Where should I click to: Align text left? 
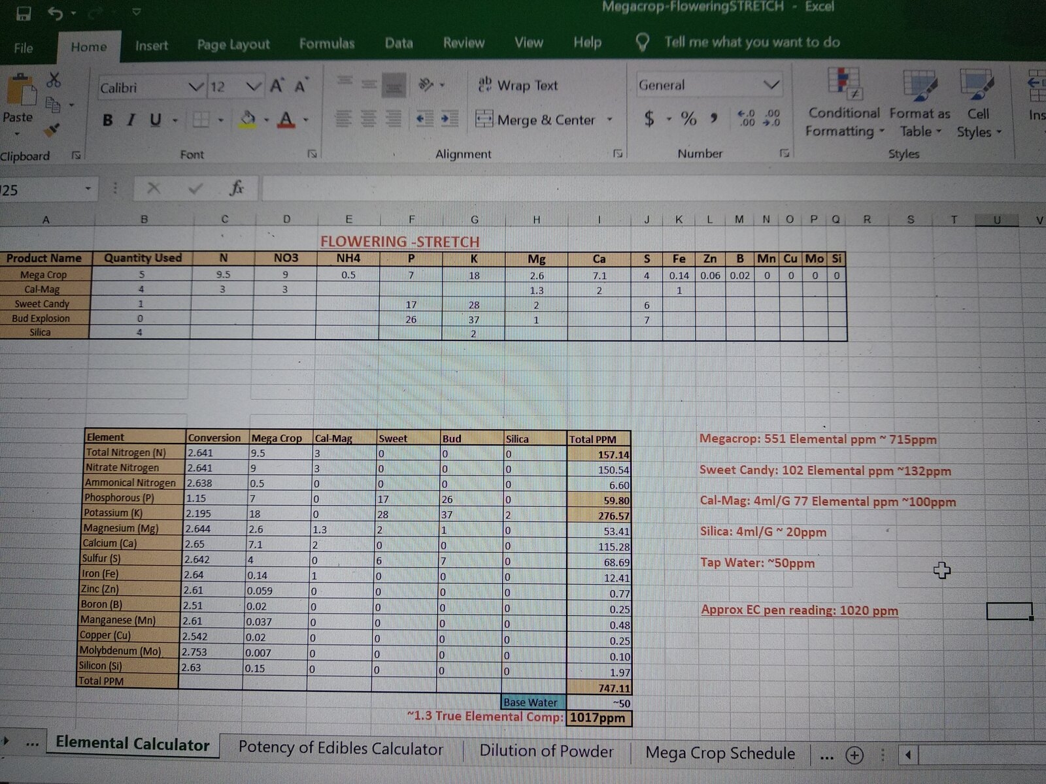click(x=344, y=119)
